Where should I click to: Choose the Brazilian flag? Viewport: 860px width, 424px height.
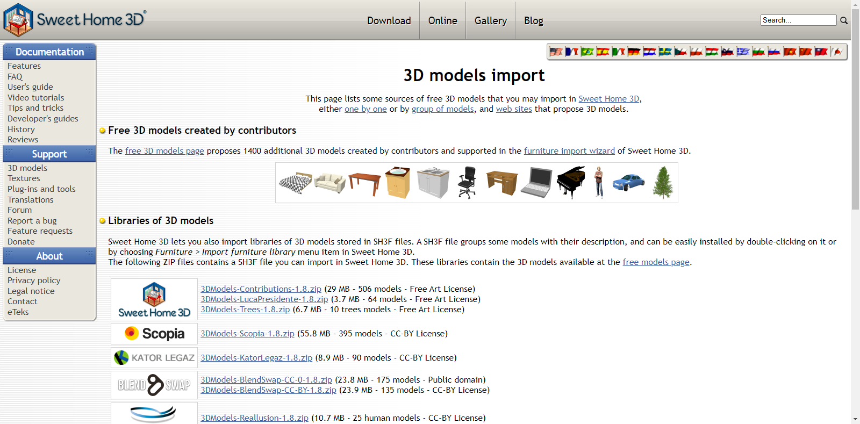click(587, 52)
